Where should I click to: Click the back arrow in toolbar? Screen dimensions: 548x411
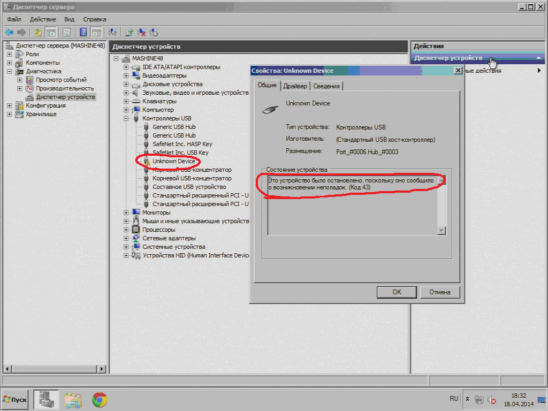point(9,32)
